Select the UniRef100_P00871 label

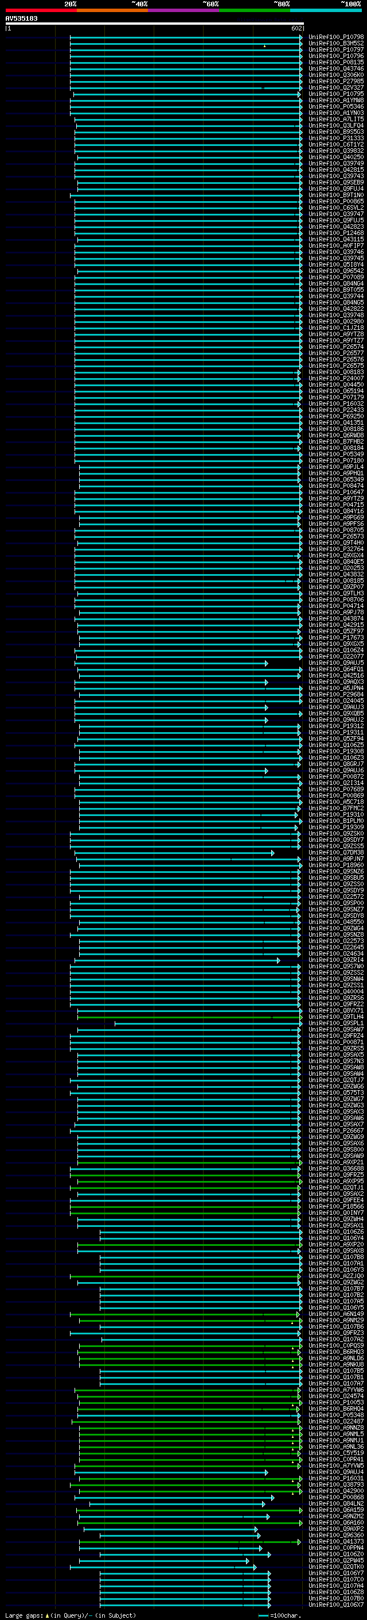click(336, 1042)
